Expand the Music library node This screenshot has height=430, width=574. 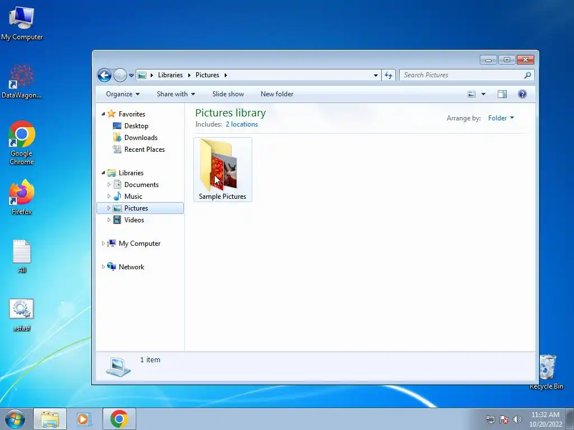pos(109,197)
